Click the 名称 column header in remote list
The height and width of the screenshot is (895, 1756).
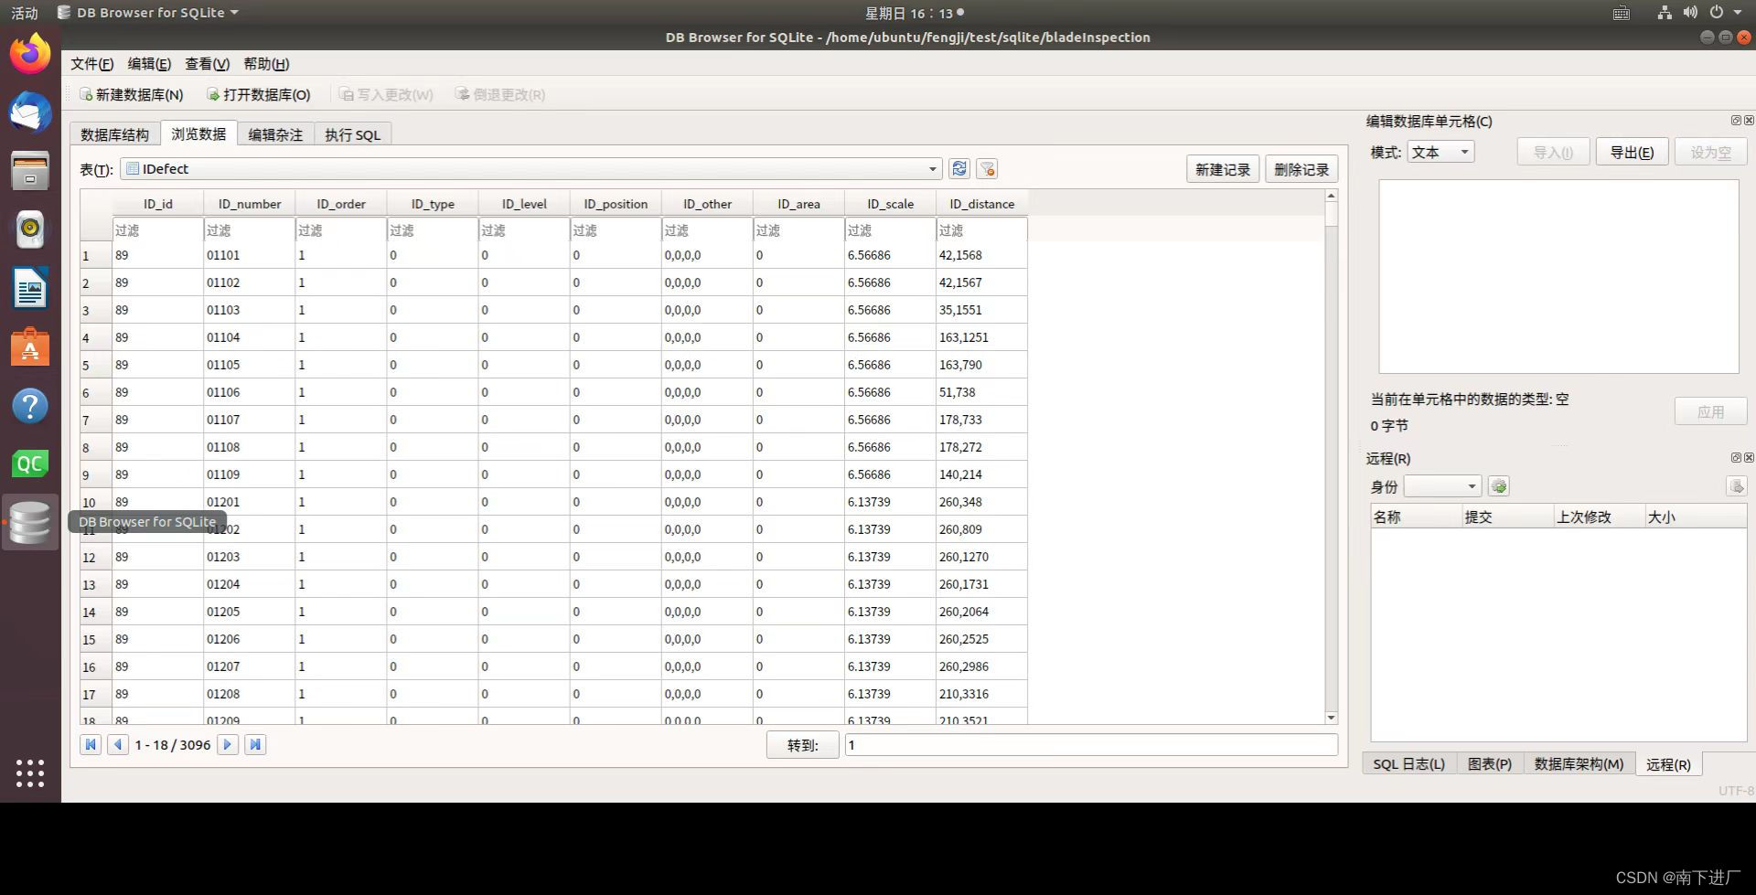pos(1416,517)
